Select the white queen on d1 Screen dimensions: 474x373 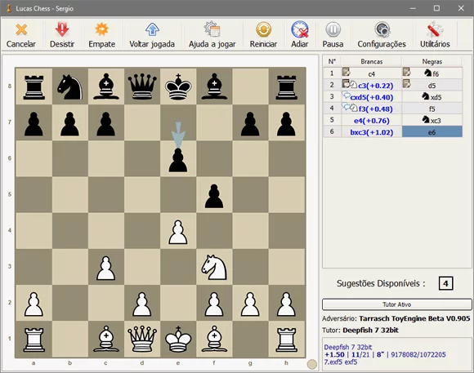[142, 339]
